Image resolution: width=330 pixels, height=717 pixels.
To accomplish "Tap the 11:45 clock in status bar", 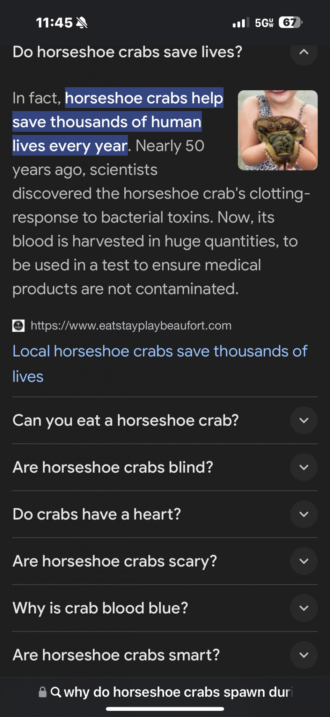I will click(x=54, y=23).
